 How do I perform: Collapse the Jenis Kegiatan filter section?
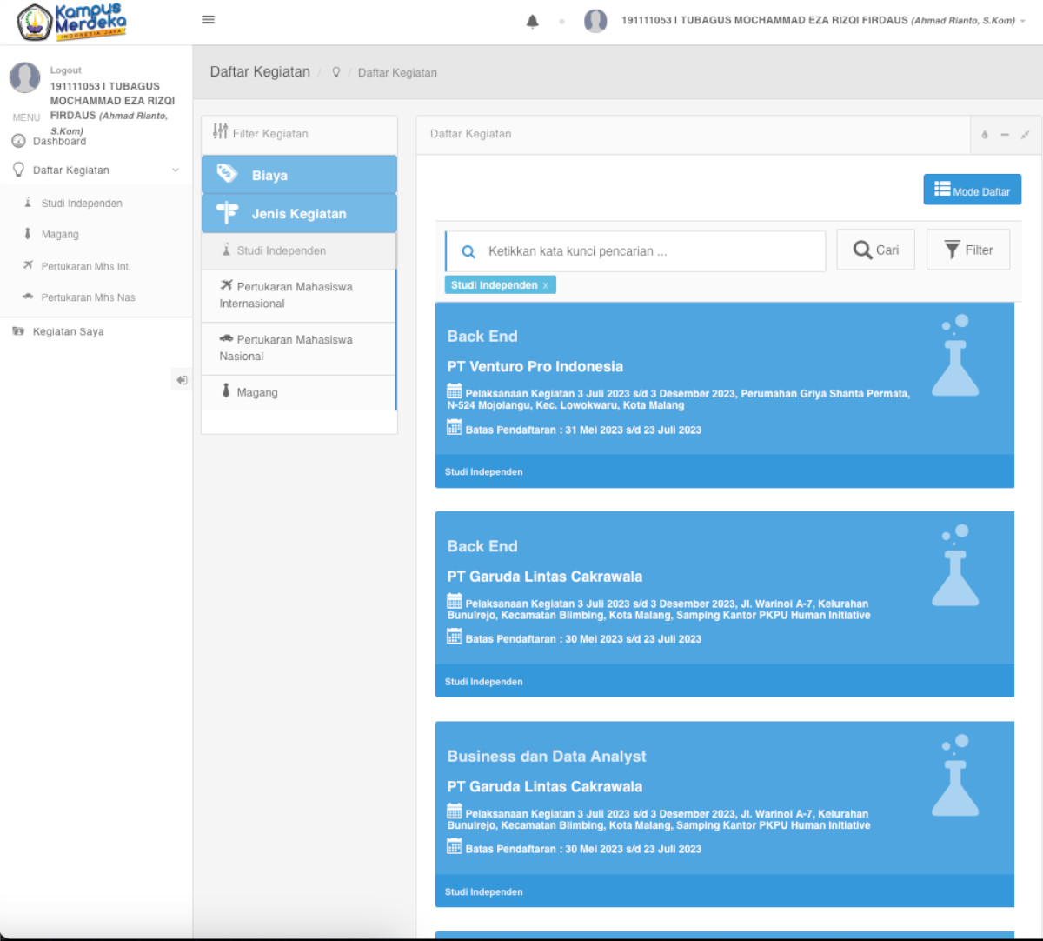point(299,214)
